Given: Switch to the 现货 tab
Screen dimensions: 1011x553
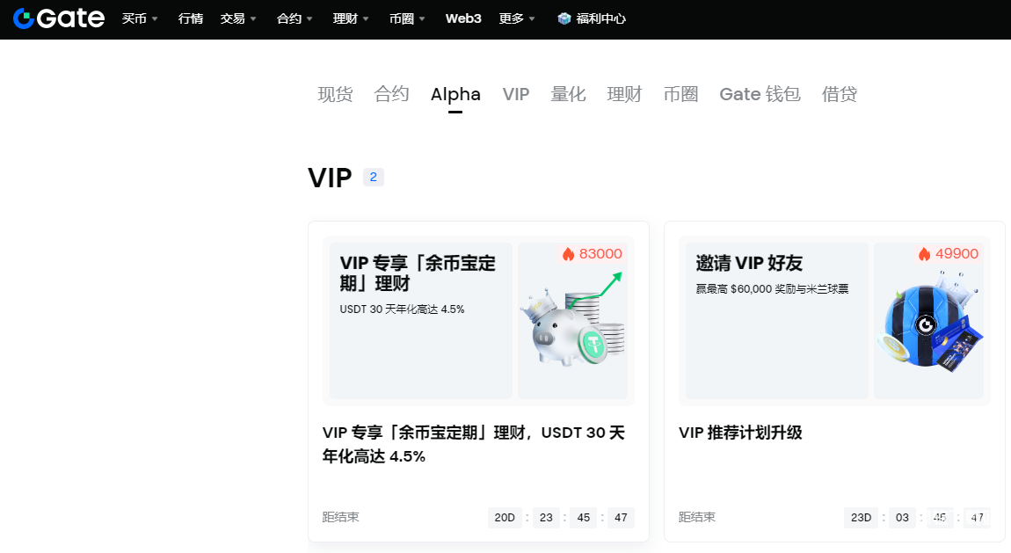Looking at the screenshot, I should 335,94.
